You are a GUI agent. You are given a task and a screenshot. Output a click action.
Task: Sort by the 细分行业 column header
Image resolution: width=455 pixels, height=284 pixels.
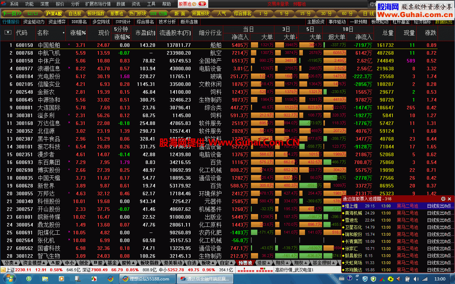[210, 33]
